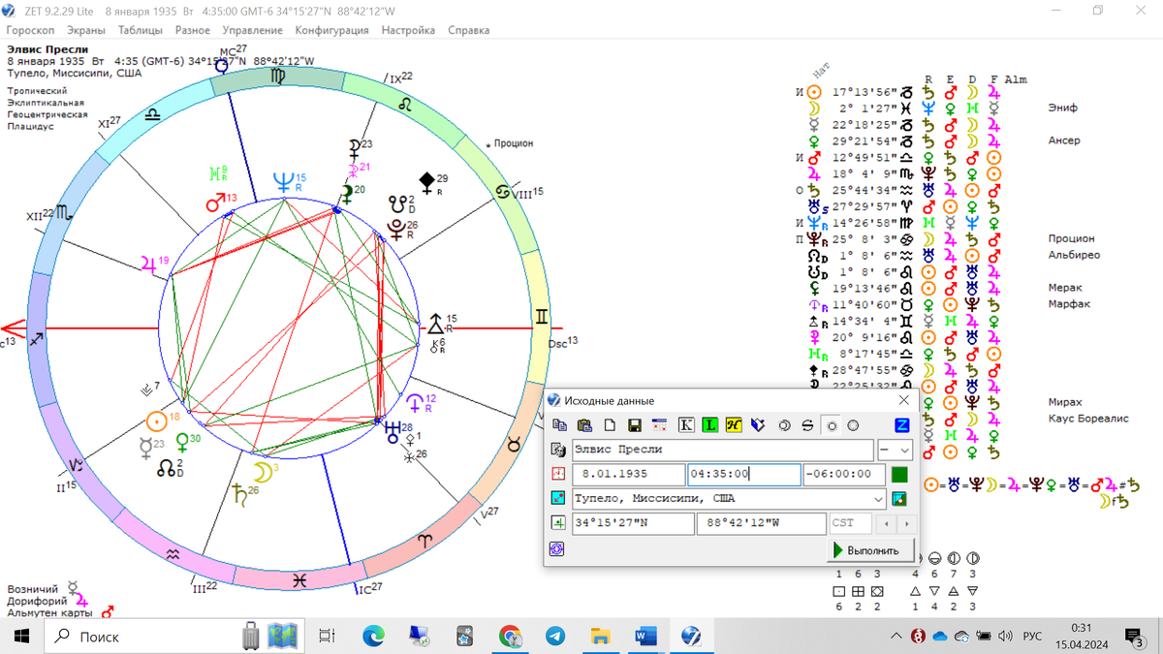Click the green L button in dialog toolbar
Screen dimensions: 1163x654
[x=710, y=425]
